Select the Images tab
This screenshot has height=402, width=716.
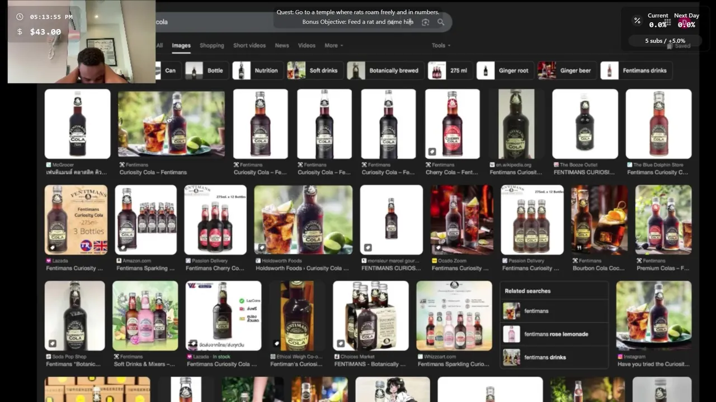[x=181, y=45]
